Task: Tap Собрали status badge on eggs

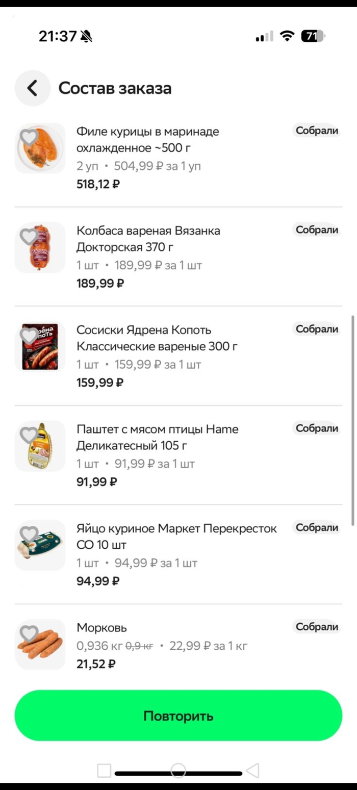Action: click(317, 528)
